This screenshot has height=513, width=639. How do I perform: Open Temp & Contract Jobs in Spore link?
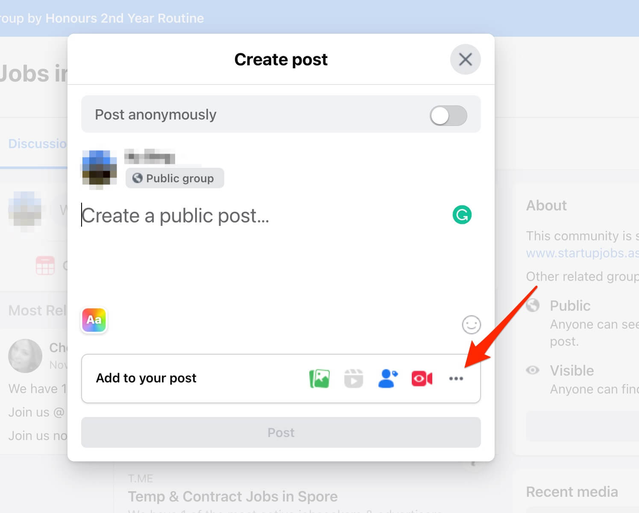232,496
